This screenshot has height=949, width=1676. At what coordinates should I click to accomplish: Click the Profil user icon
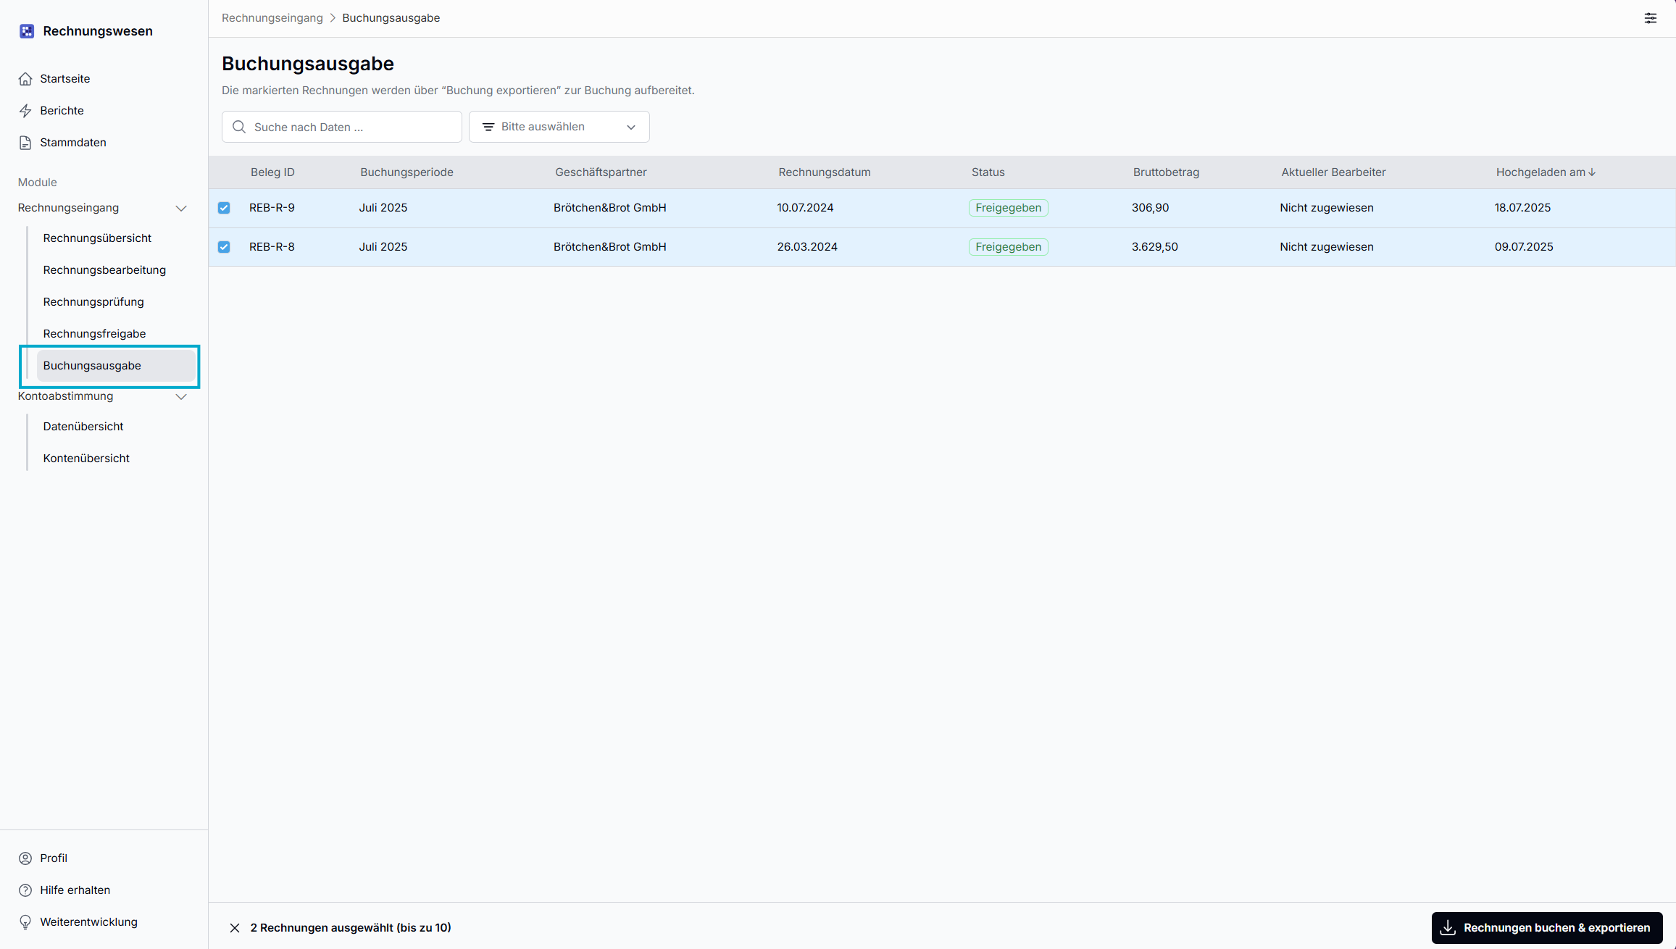pos(25,858)
